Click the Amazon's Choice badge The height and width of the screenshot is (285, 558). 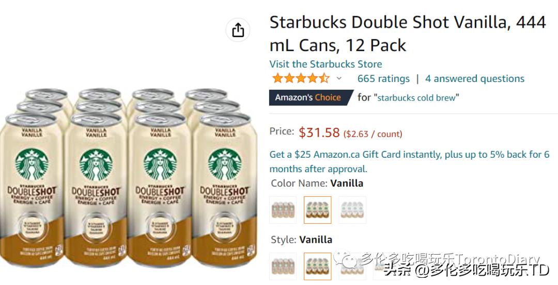point(308,97)
